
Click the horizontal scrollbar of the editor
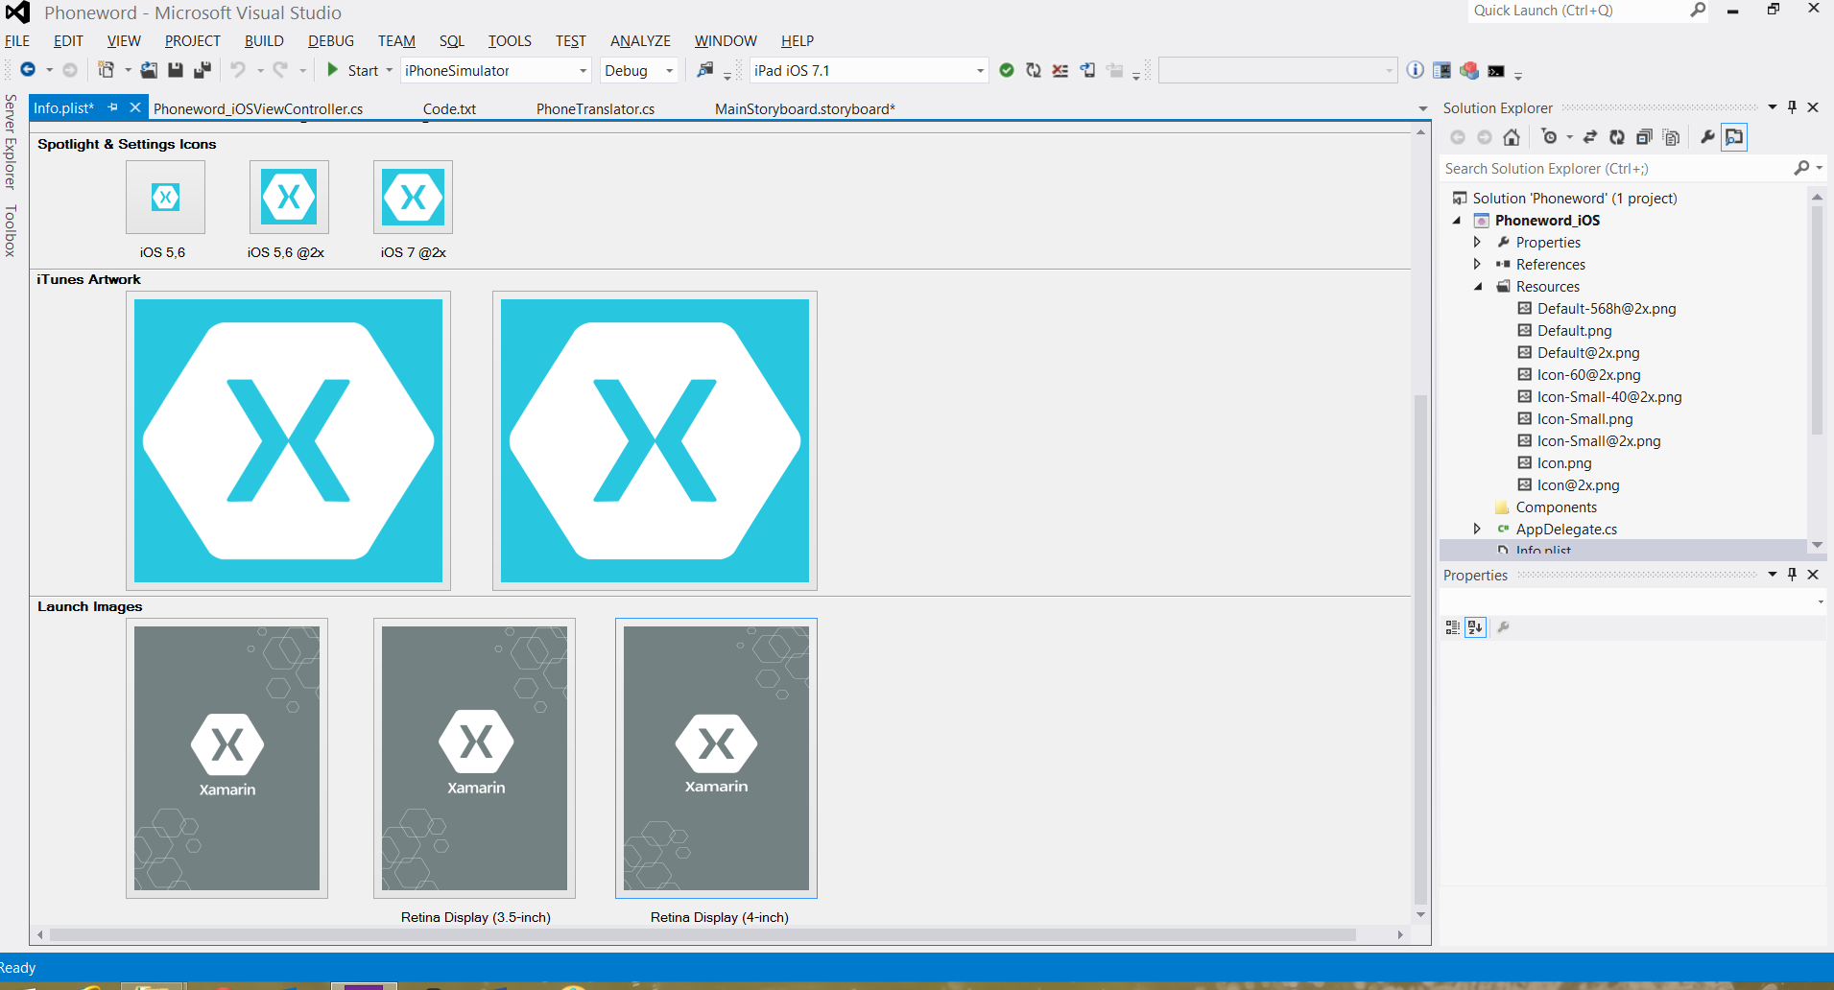(x=701, y=934)
